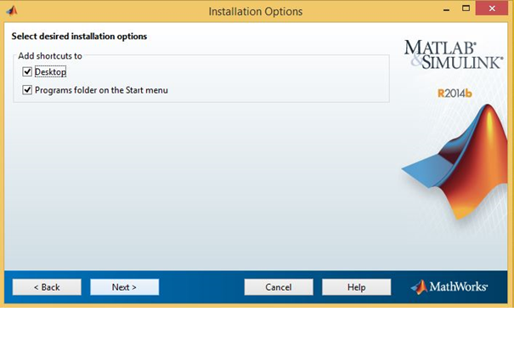Toggle the Programs folder on the Start menu checkbox

(x=27, y=90)
